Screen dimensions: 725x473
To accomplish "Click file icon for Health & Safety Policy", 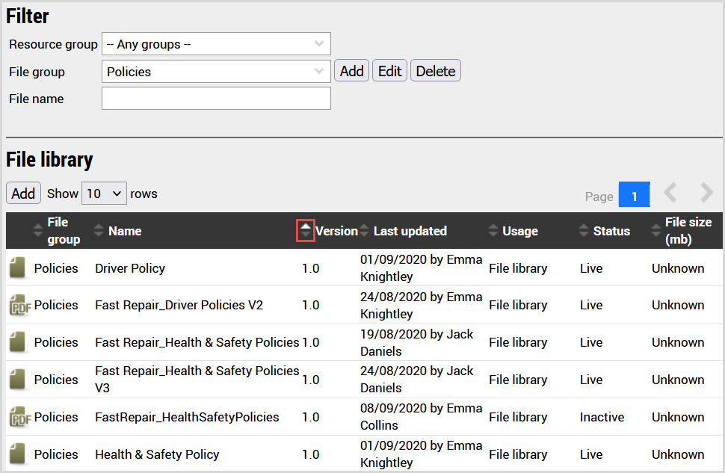I will 18,454.
